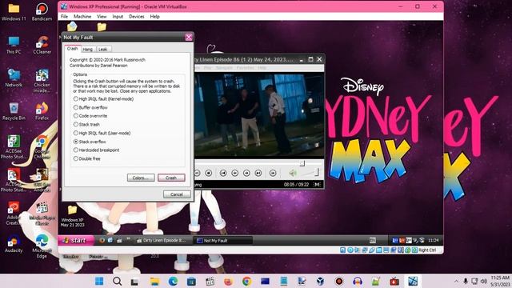Open the Adobe Creative Cloud desktop icon
Viewport: 512px width, 288px height.
(x=14, y=214)
